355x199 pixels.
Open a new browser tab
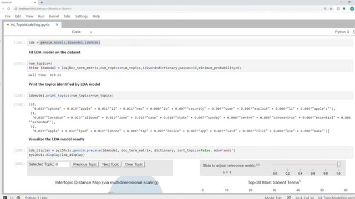42,2
